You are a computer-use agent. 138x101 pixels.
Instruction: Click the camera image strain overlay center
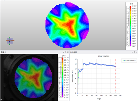(33, 78)
